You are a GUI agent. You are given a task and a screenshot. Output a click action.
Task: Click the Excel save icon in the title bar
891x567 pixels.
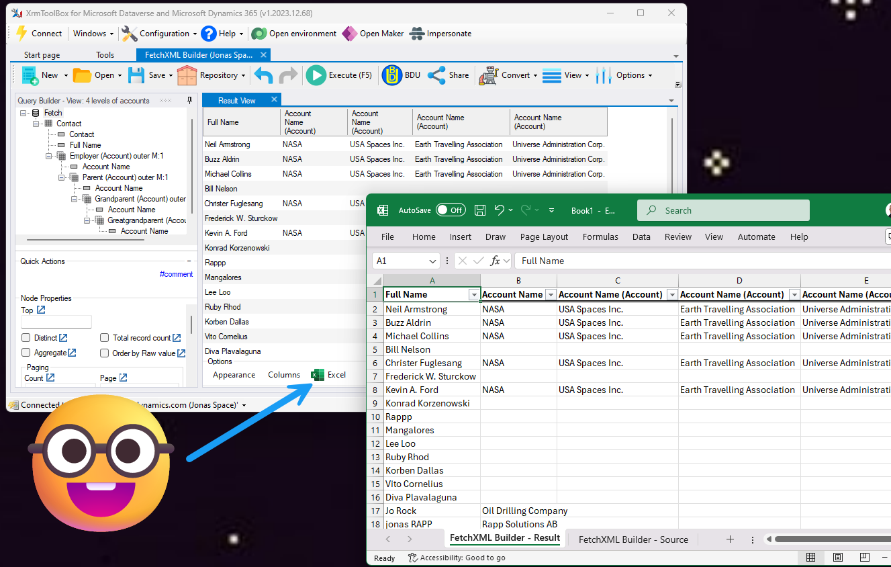(x=480, y=210)
